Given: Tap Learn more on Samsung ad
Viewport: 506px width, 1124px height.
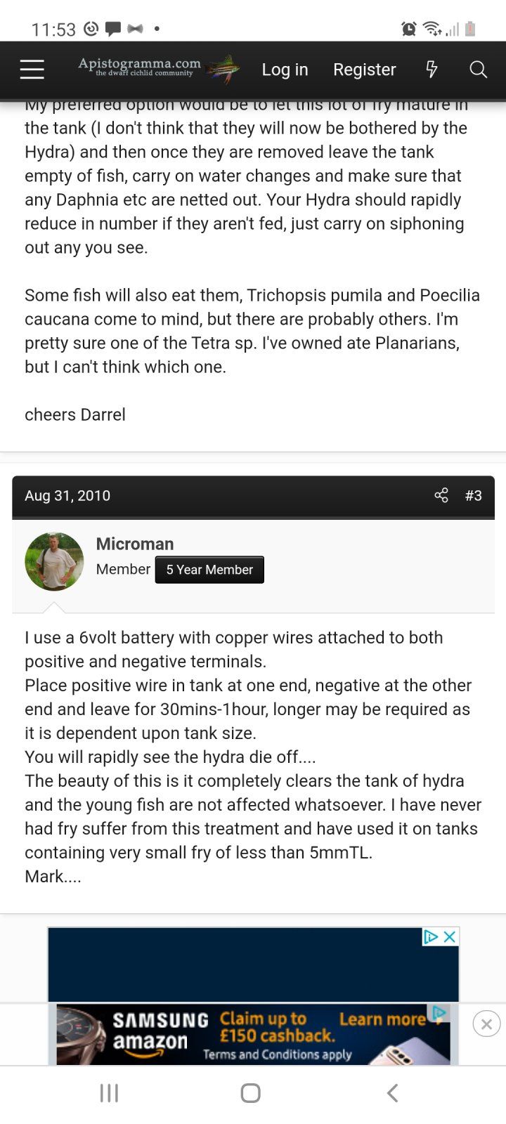Looking at the screenshot, I should [382, 1019].
